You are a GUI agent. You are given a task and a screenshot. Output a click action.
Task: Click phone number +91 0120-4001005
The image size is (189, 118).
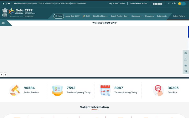tap(62, 3)
